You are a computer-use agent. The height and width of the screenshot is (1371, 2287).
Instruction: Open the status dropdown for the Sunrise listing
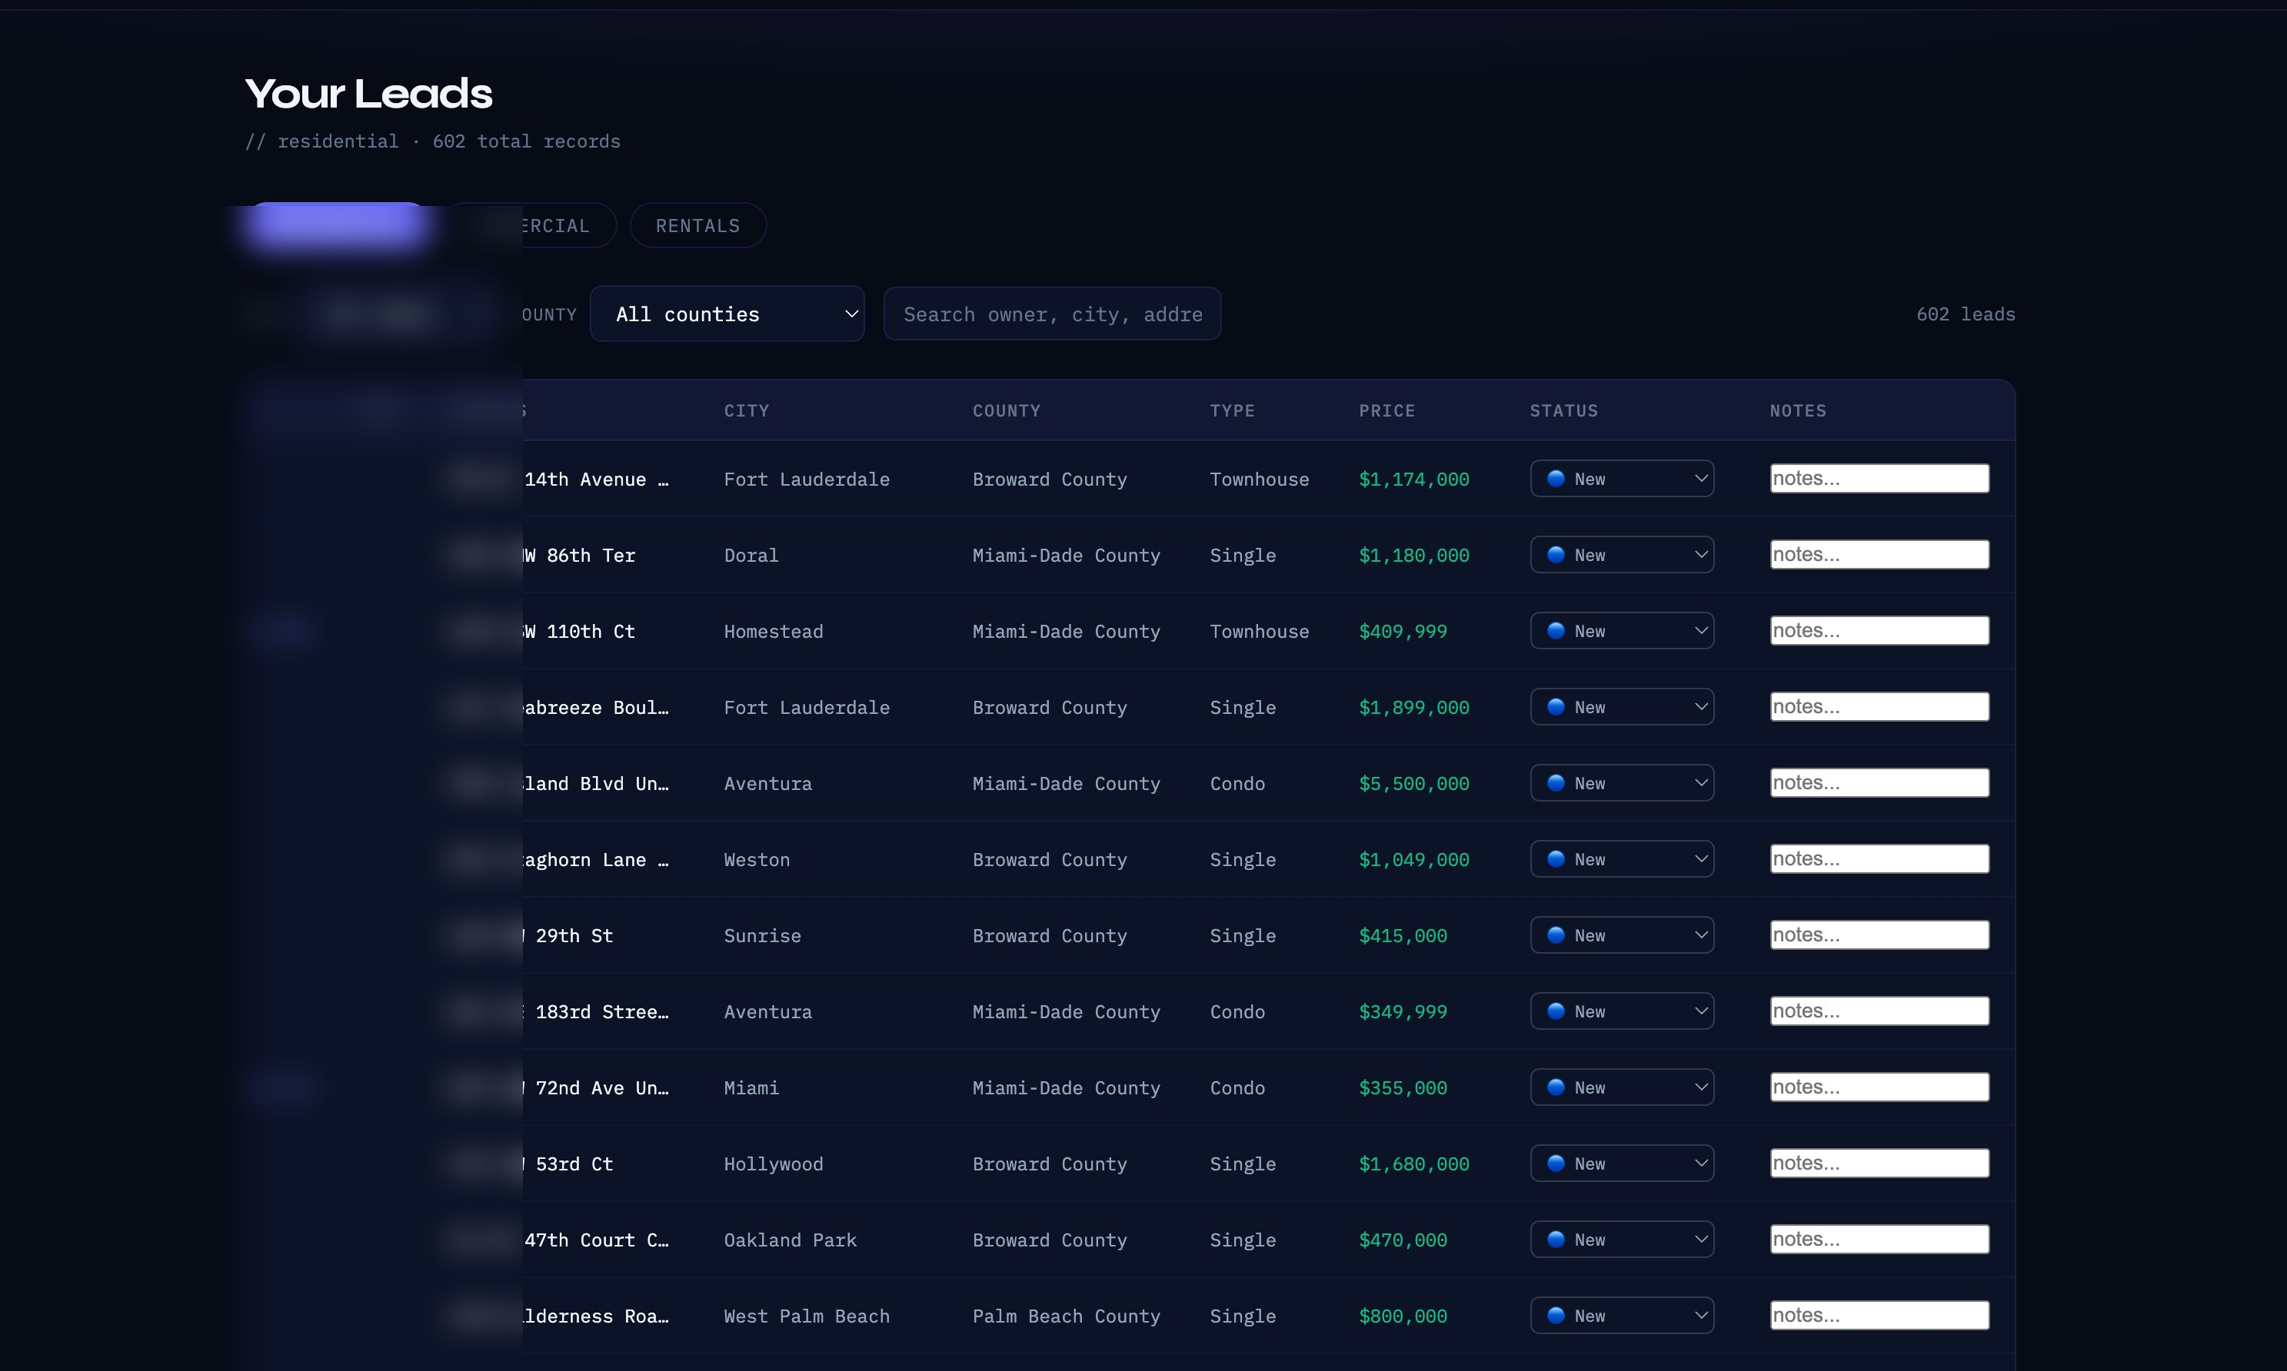[x=1621, y=934]
